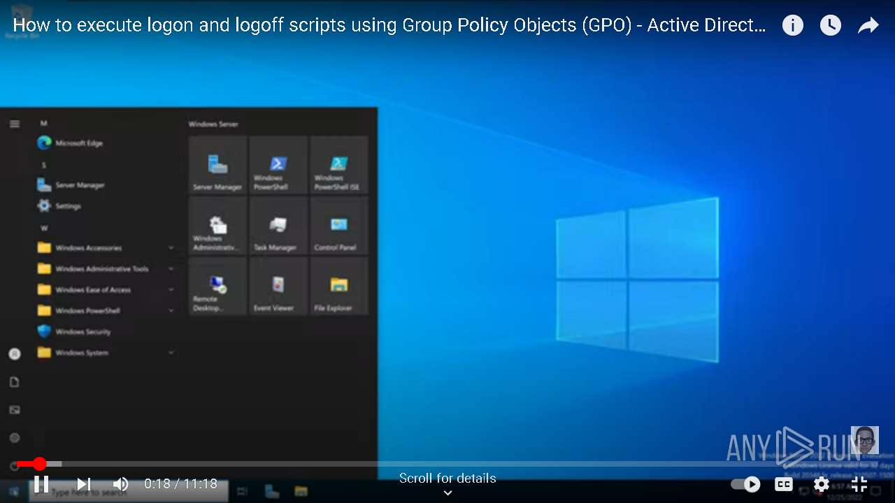
Task: Click the letter S section header
Action: pyautogui.click(x=43, y=166)
